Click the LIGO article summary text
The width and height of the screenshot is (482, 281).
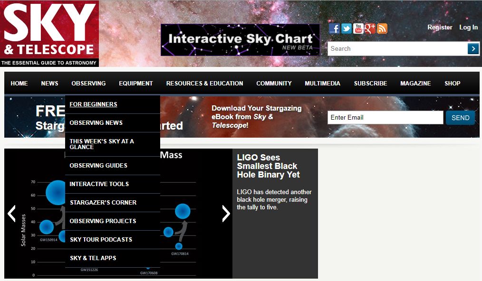tap(274, 200)
